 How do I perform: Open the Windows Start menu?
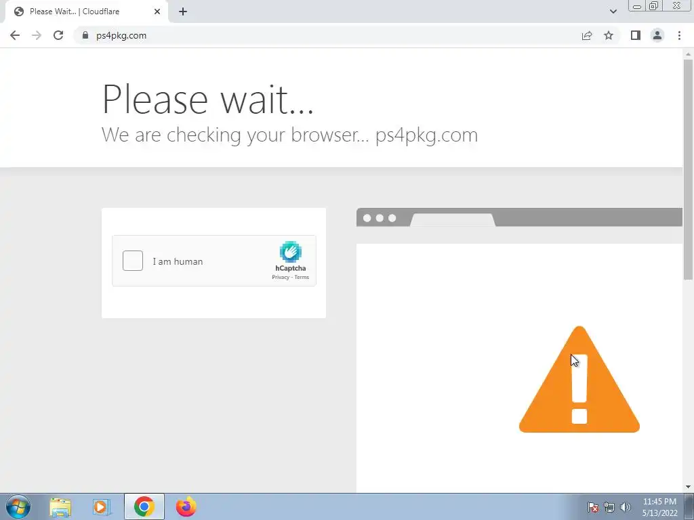click(18, 506)
